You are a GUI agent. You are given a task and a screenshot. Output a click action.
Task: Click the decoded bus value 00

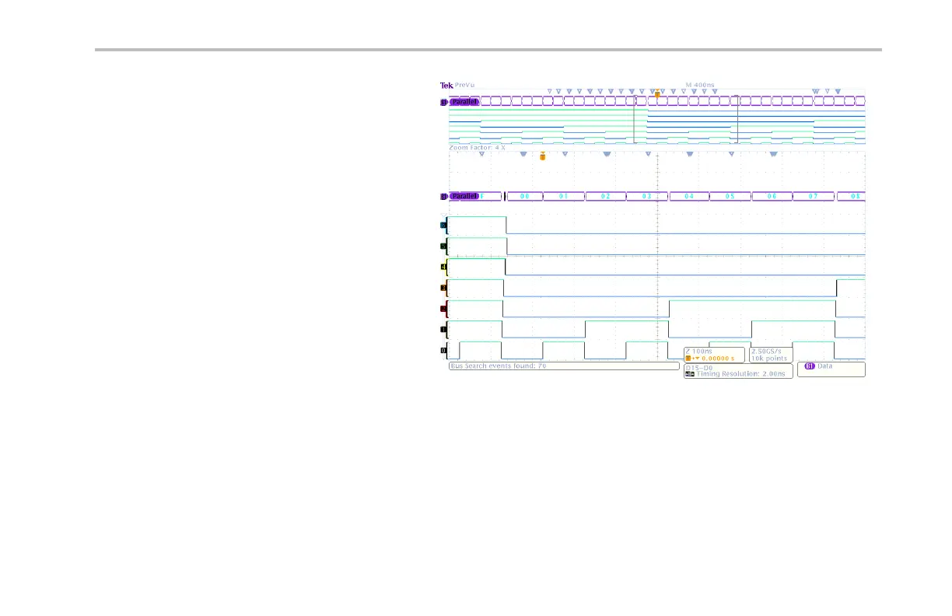click(524, 197)
